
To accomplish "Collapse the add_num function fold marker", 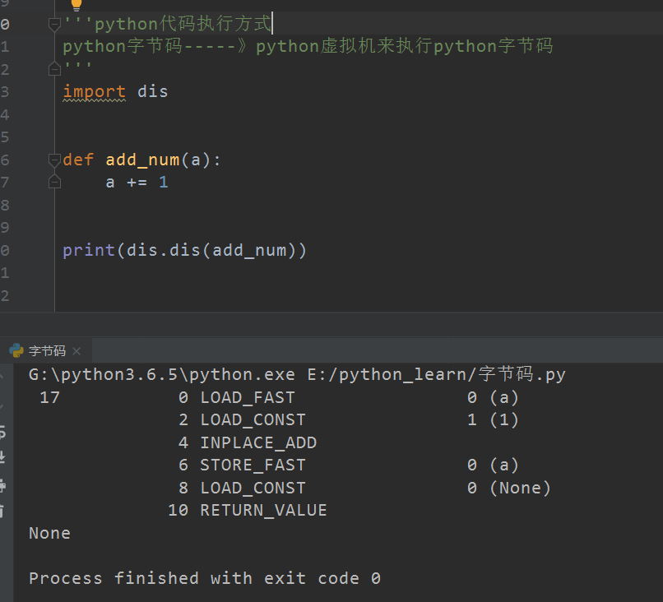I will pos(54,160).
